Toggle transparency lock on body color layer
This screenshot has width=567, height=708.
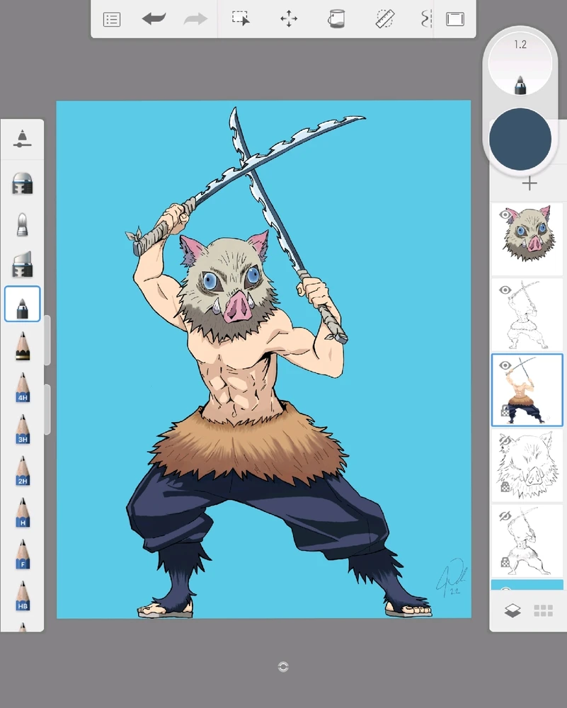(x=505, y=411)
